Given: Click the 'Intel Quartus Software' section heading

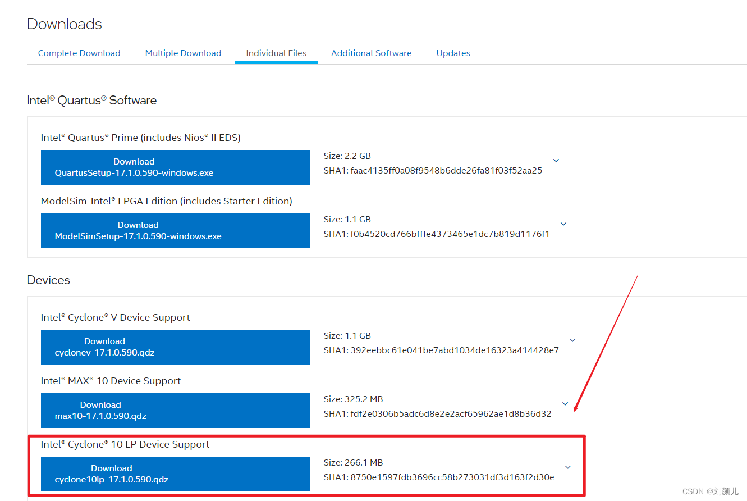Looking at the screenshot, I should 91,101.
